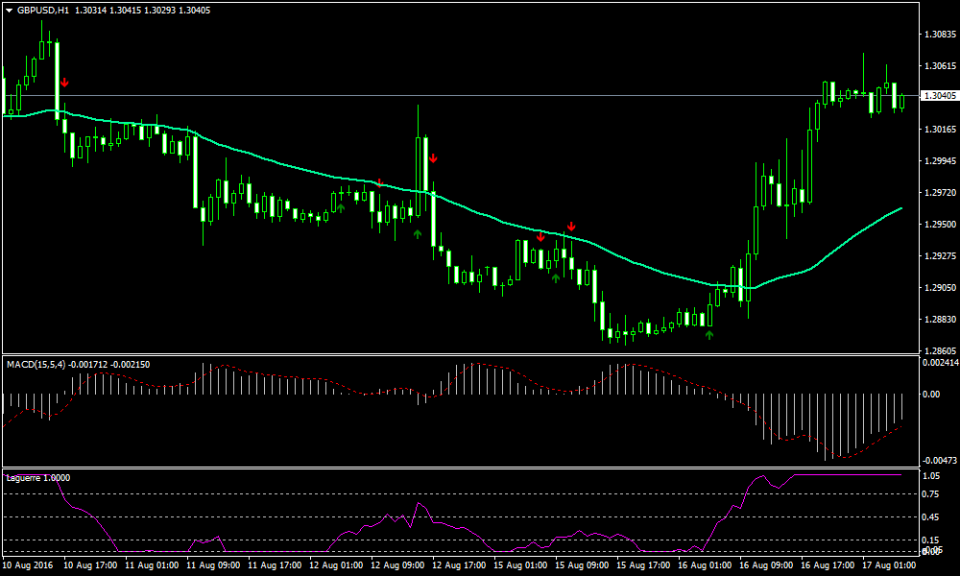Click the 1.28605 price scale value
The width and height of the screenshot is (960, 576).
point(938,351)
